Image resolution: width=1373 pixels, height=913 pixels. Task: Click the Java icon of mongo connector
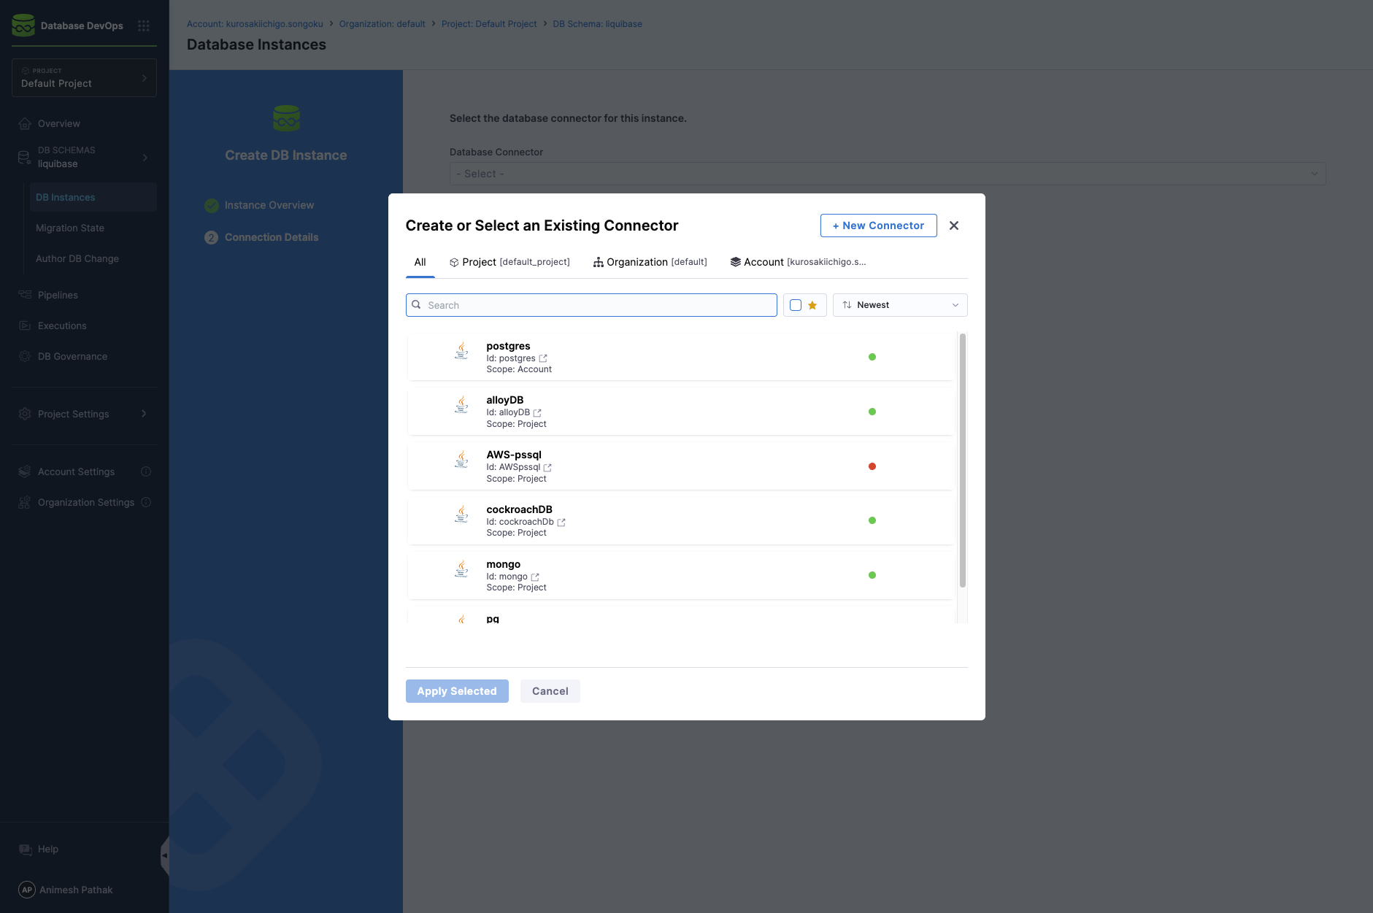coord(461,569)
